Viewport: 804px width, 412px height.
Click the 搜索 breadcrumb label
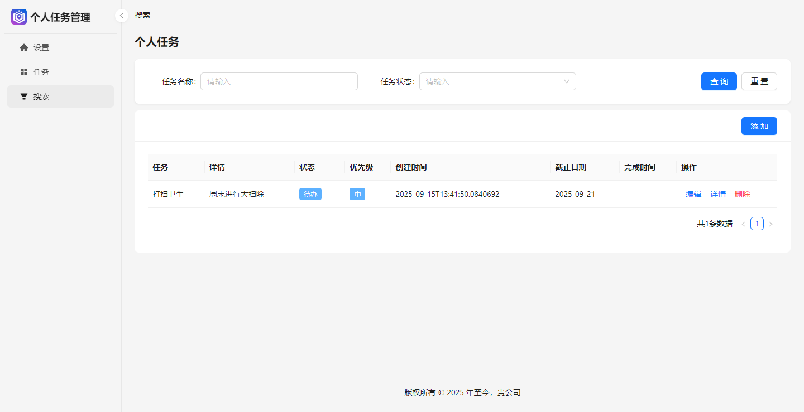[x=141, y=15]
